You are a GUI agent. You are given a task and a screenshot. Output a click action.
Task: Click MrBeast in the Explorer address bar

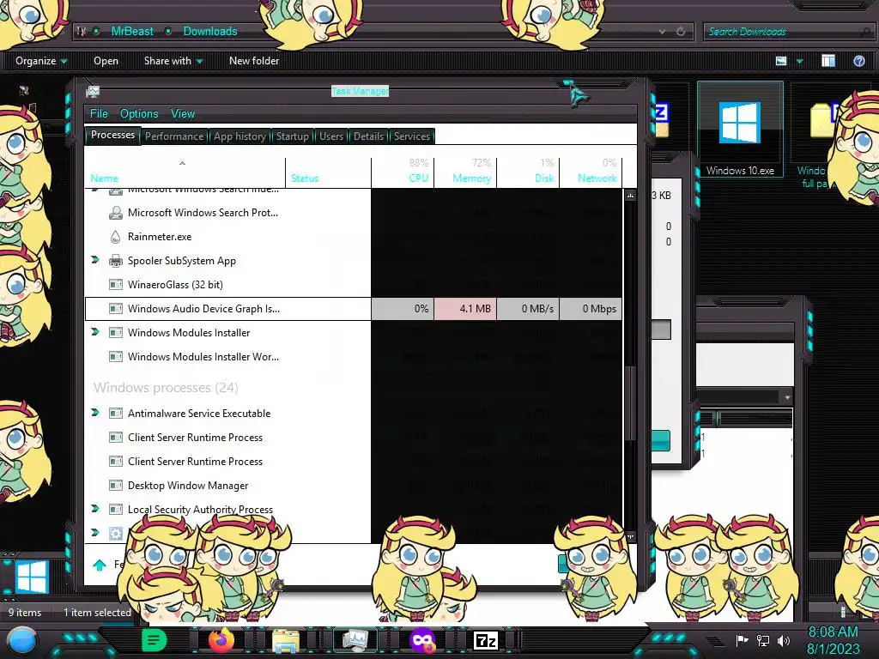pos(131,32)
